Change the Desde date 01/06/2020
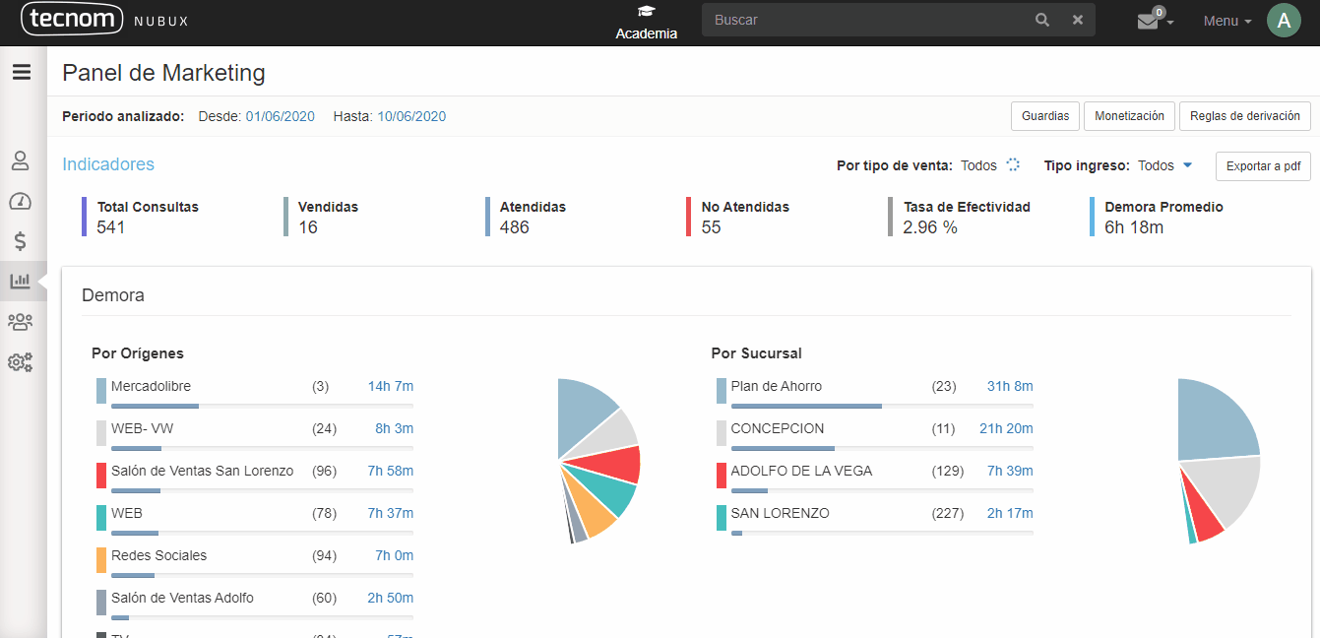The image size is (1320, 638). (x=281, y=116)
